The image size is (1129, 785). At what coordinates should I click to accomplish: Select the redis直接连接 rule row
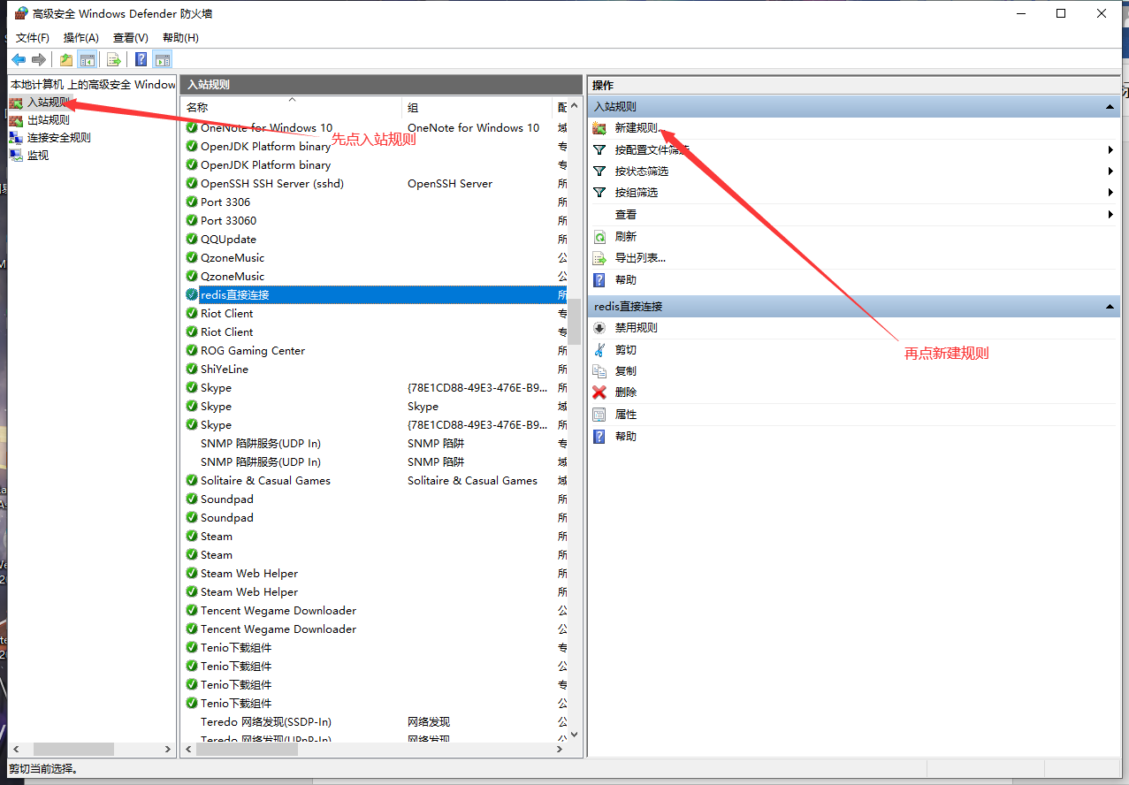coord(376,295)
